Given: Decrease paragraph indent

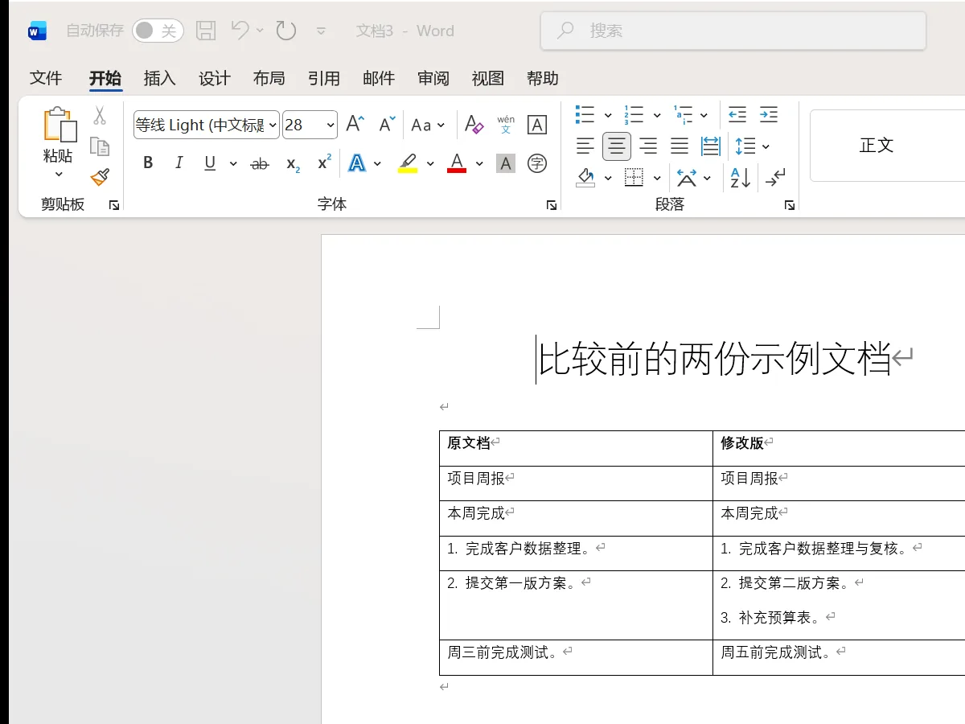Looking at the screenshot, I should [737, 115].
